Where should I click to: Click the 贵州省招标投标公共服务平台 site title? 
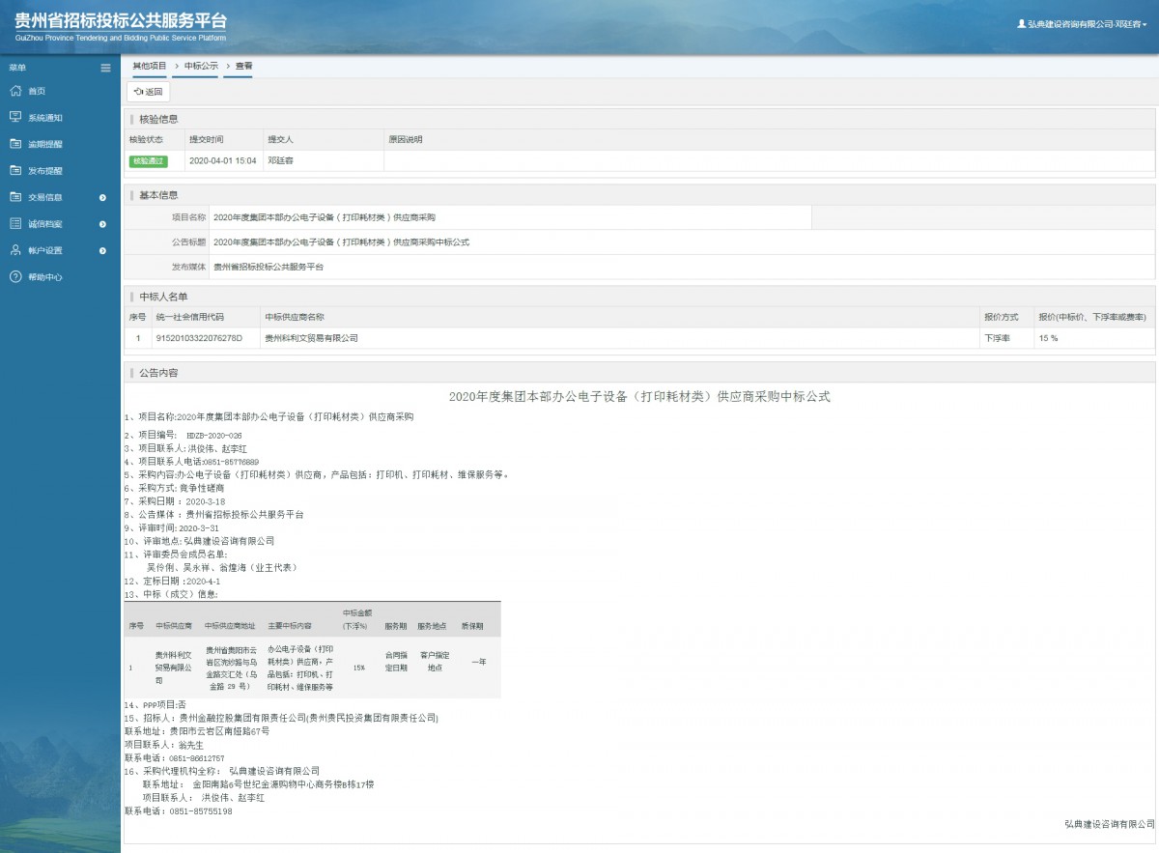pos(121,20)
